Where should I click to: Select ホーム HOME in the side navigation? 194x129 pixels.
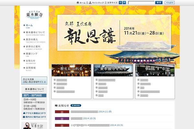point(28,26)
